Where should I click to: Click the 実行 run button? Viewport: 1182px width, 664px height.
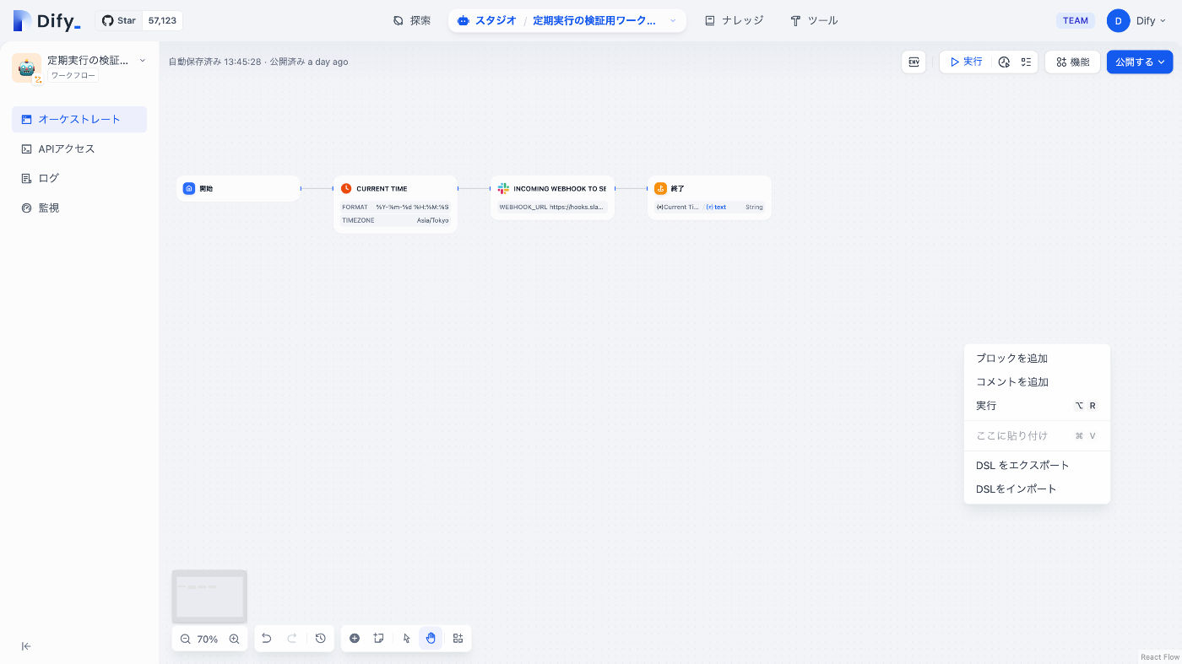pos(965,62)
